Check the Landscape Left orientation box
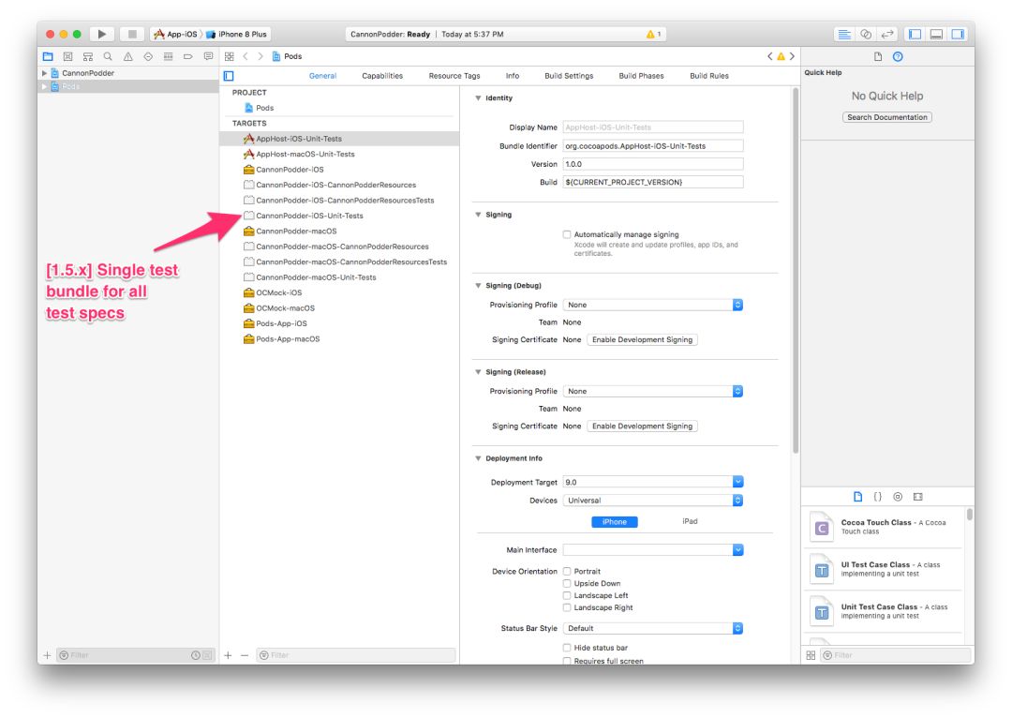The height and width of the screenshot is (718, 1012). [x=567, y=596]
